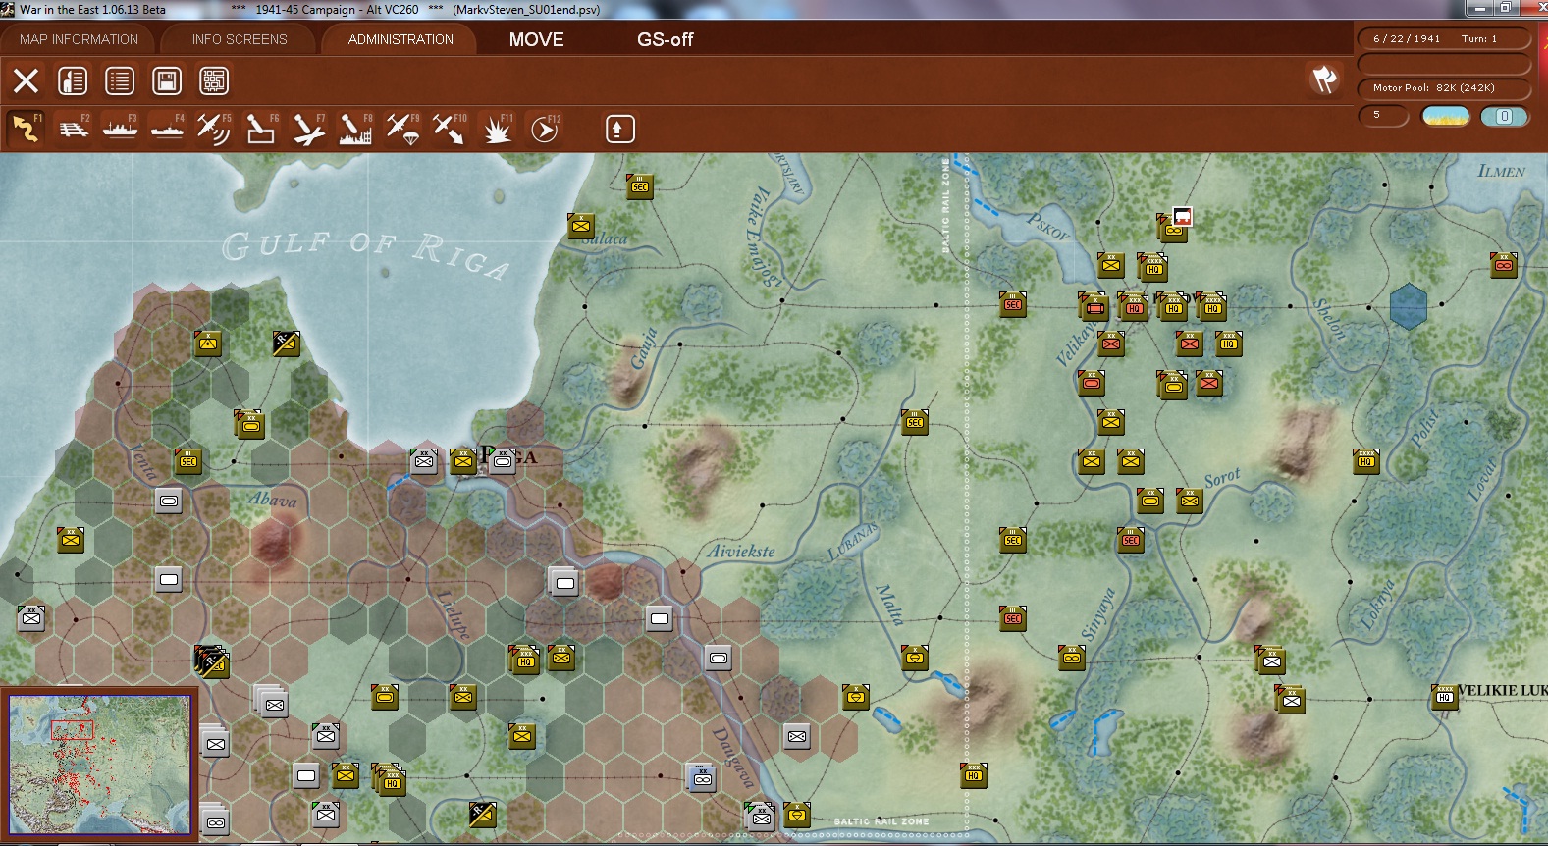
Task: Select Move mode (F1) icon
Action: pyautogui.click(x=25, y=129)
